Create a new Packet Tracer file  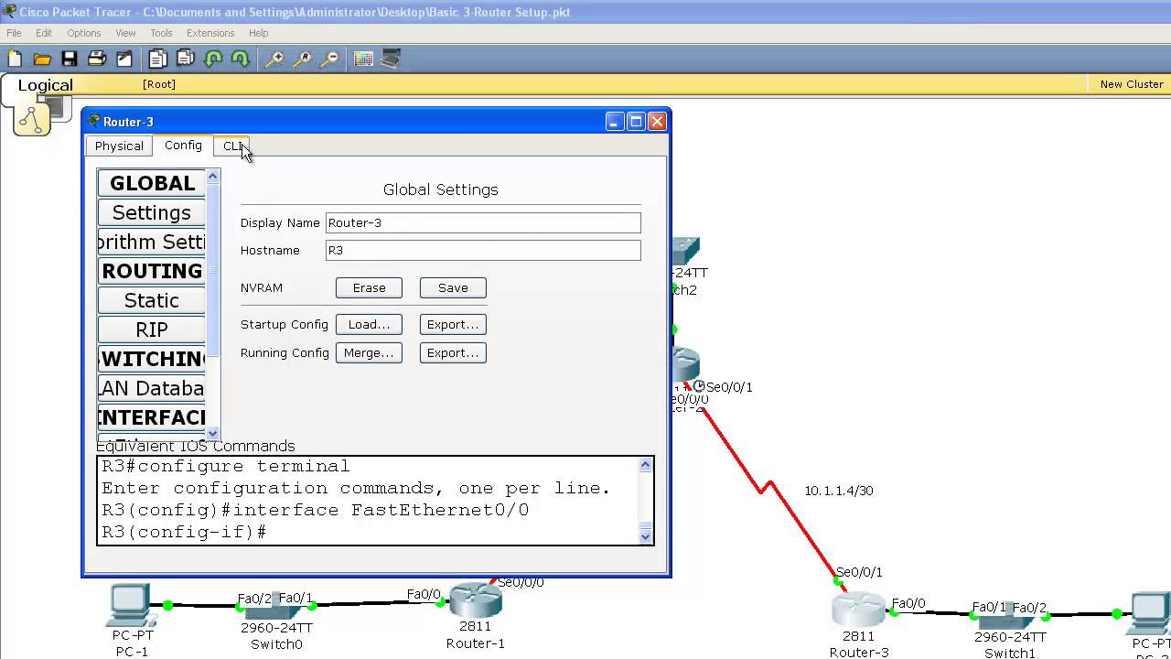click(15, 59)
